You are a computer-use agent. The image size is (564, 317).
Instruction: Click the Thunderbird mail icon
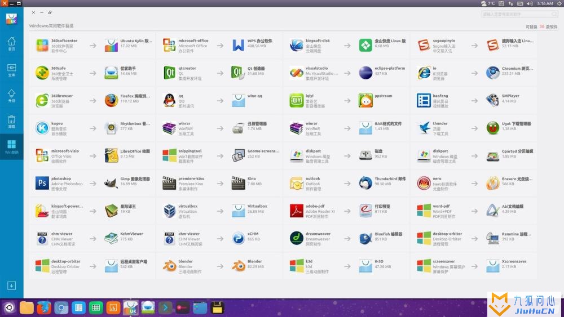click(x=365, y=184)
